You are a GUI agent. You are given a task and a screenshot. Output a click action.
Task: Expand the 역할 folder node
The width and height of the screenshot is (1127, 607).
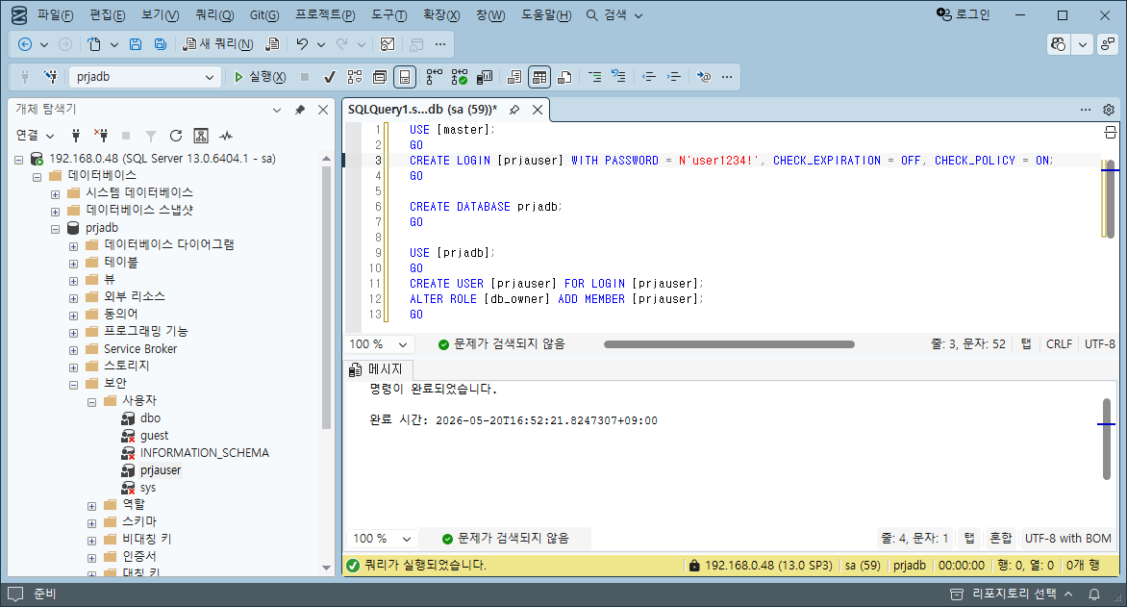pos(92,506)
